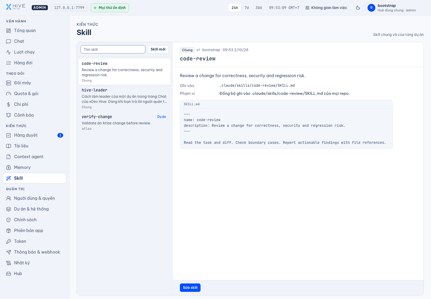The width and height of the screenshot is (431, 299).
Task: Click the Mọi thứ ổn định status badge
Action: (x=110, y=8)
